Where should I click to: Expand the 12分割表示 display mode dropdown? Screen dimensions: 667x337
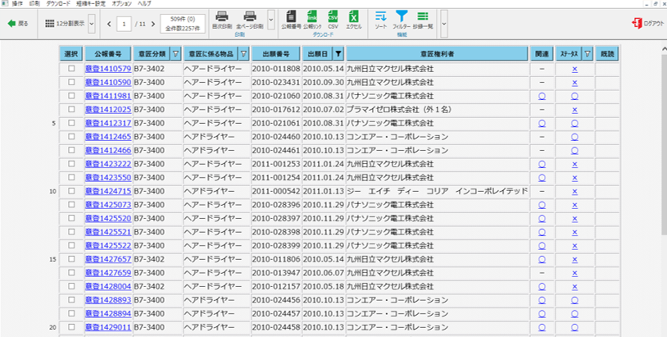92,24
